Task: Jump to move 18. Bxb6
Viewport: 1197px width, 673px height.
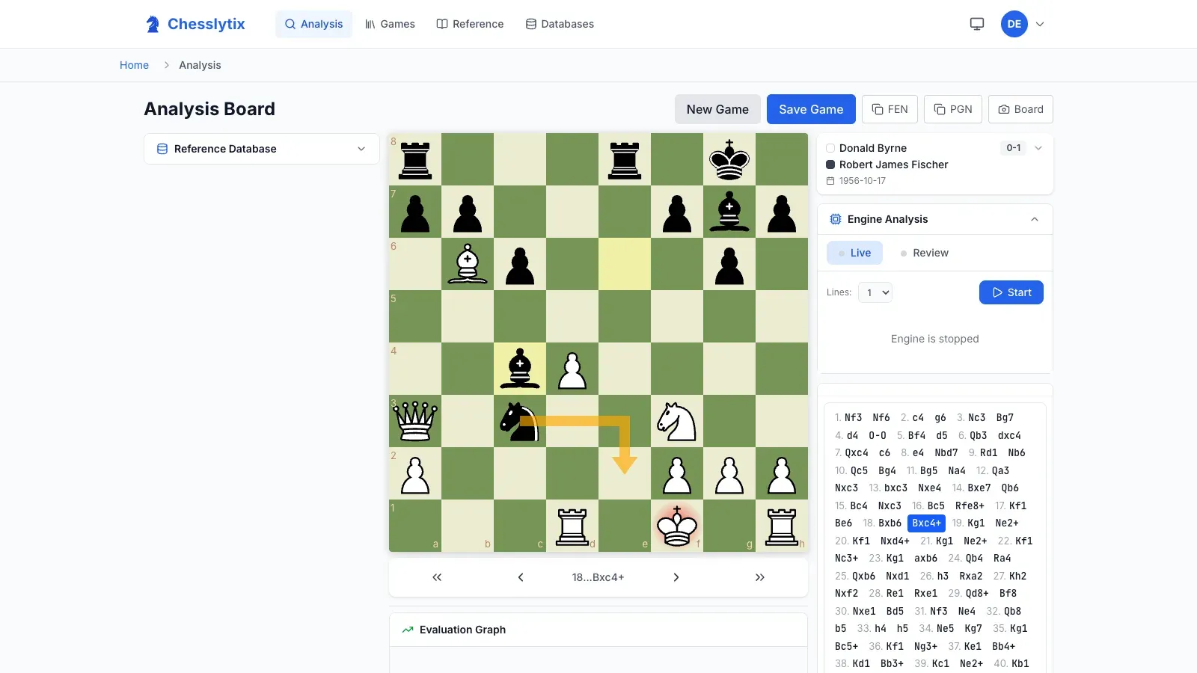Action: tap(890, 523)
